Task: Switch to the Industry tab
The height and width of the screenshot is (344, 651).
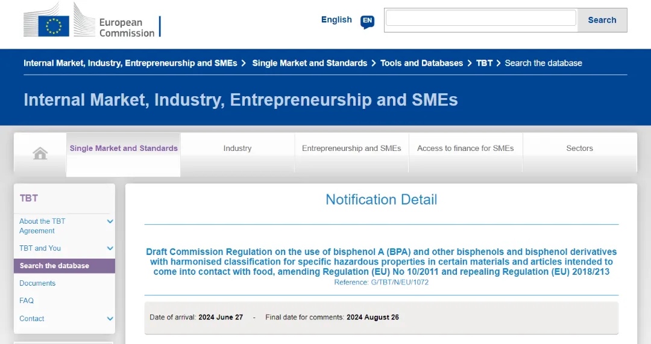Action: tap(237, 149)
